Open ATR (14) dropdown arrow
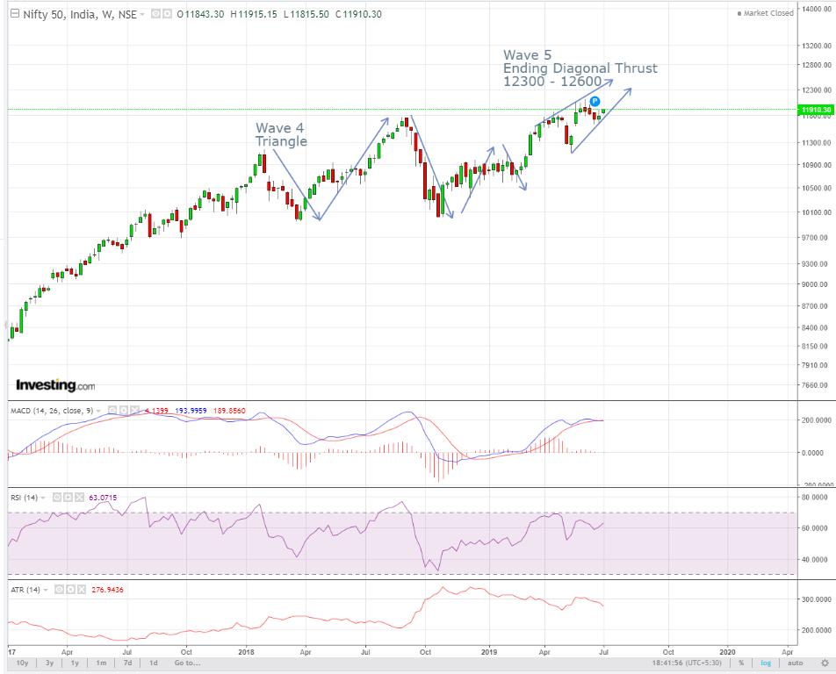The height and width of the screenshot is (674, 836). tap(46, 590)
